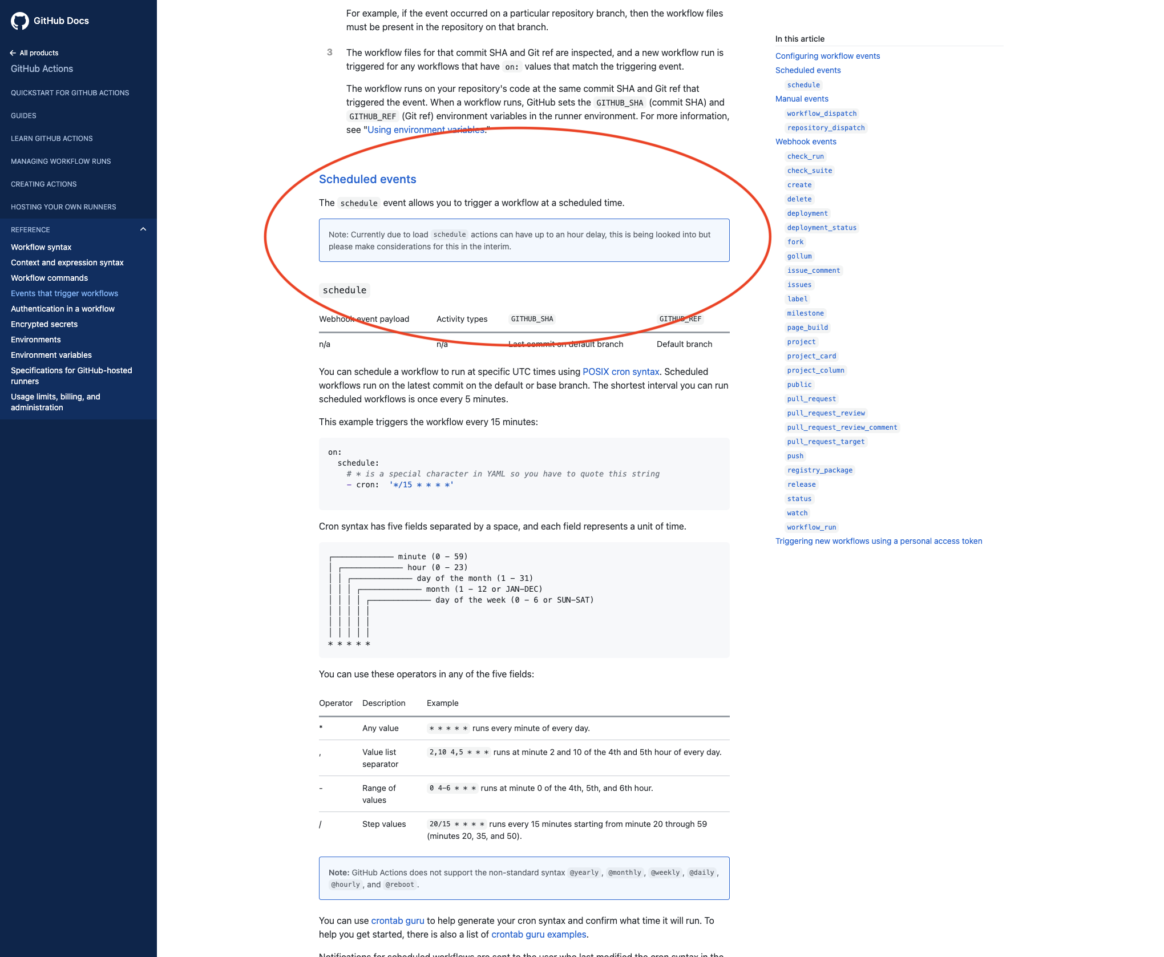1164x957 pixels.
Task: Jump to watch event
Action: pyautogui.click(x=797, y=513)
